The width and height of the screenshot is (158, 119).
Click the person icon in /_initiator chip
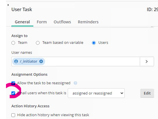16,61
